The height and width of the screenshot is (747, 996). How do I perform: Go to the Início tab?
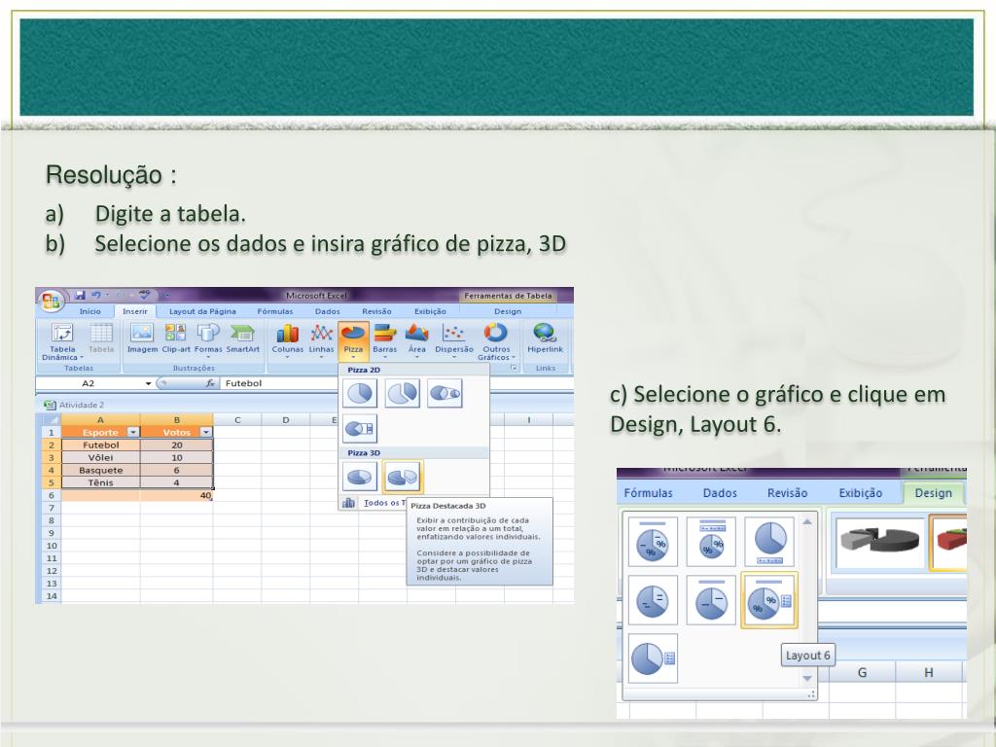pyautogui.click(x=90, y=312)
